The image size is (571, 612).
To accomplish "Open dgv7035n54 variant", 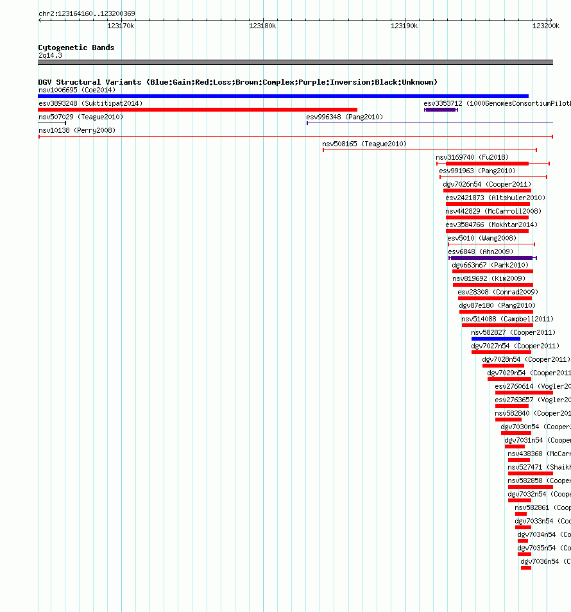I will coord(544,548).
